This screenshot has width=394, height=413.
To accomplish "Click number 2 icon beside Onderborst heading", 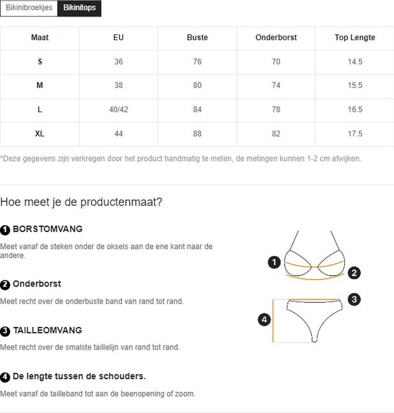I will pyautogui.click(x=5, y=285).
